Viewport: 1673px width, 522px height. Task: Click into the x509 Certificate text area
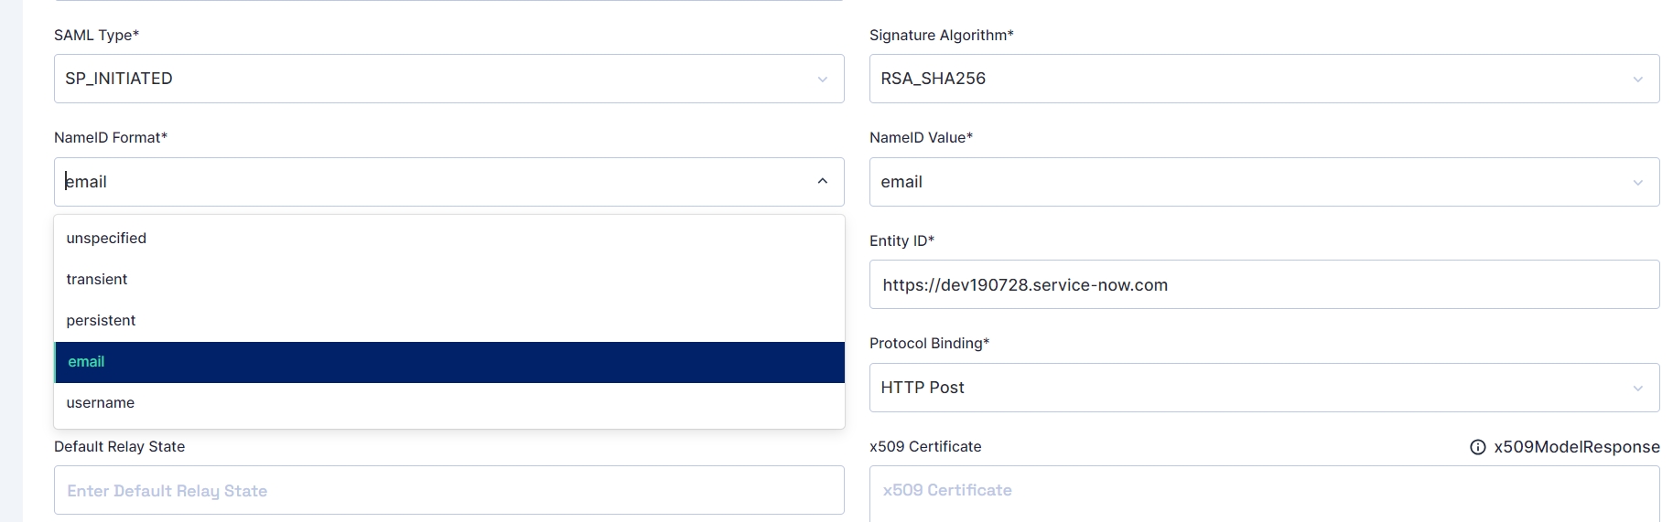point(1263,492)
